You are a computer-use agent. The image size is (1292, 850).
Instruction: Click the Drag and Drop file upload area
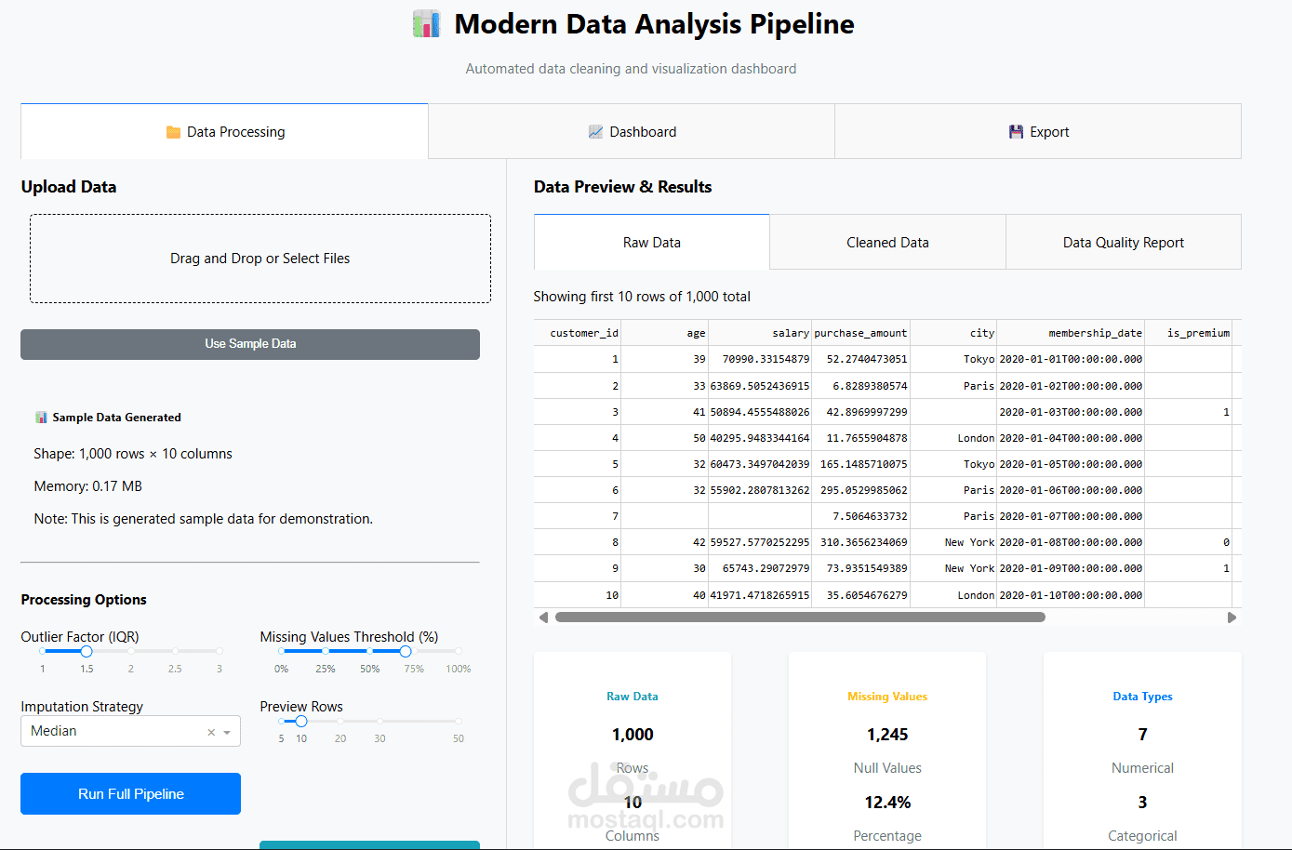[260, 259]
